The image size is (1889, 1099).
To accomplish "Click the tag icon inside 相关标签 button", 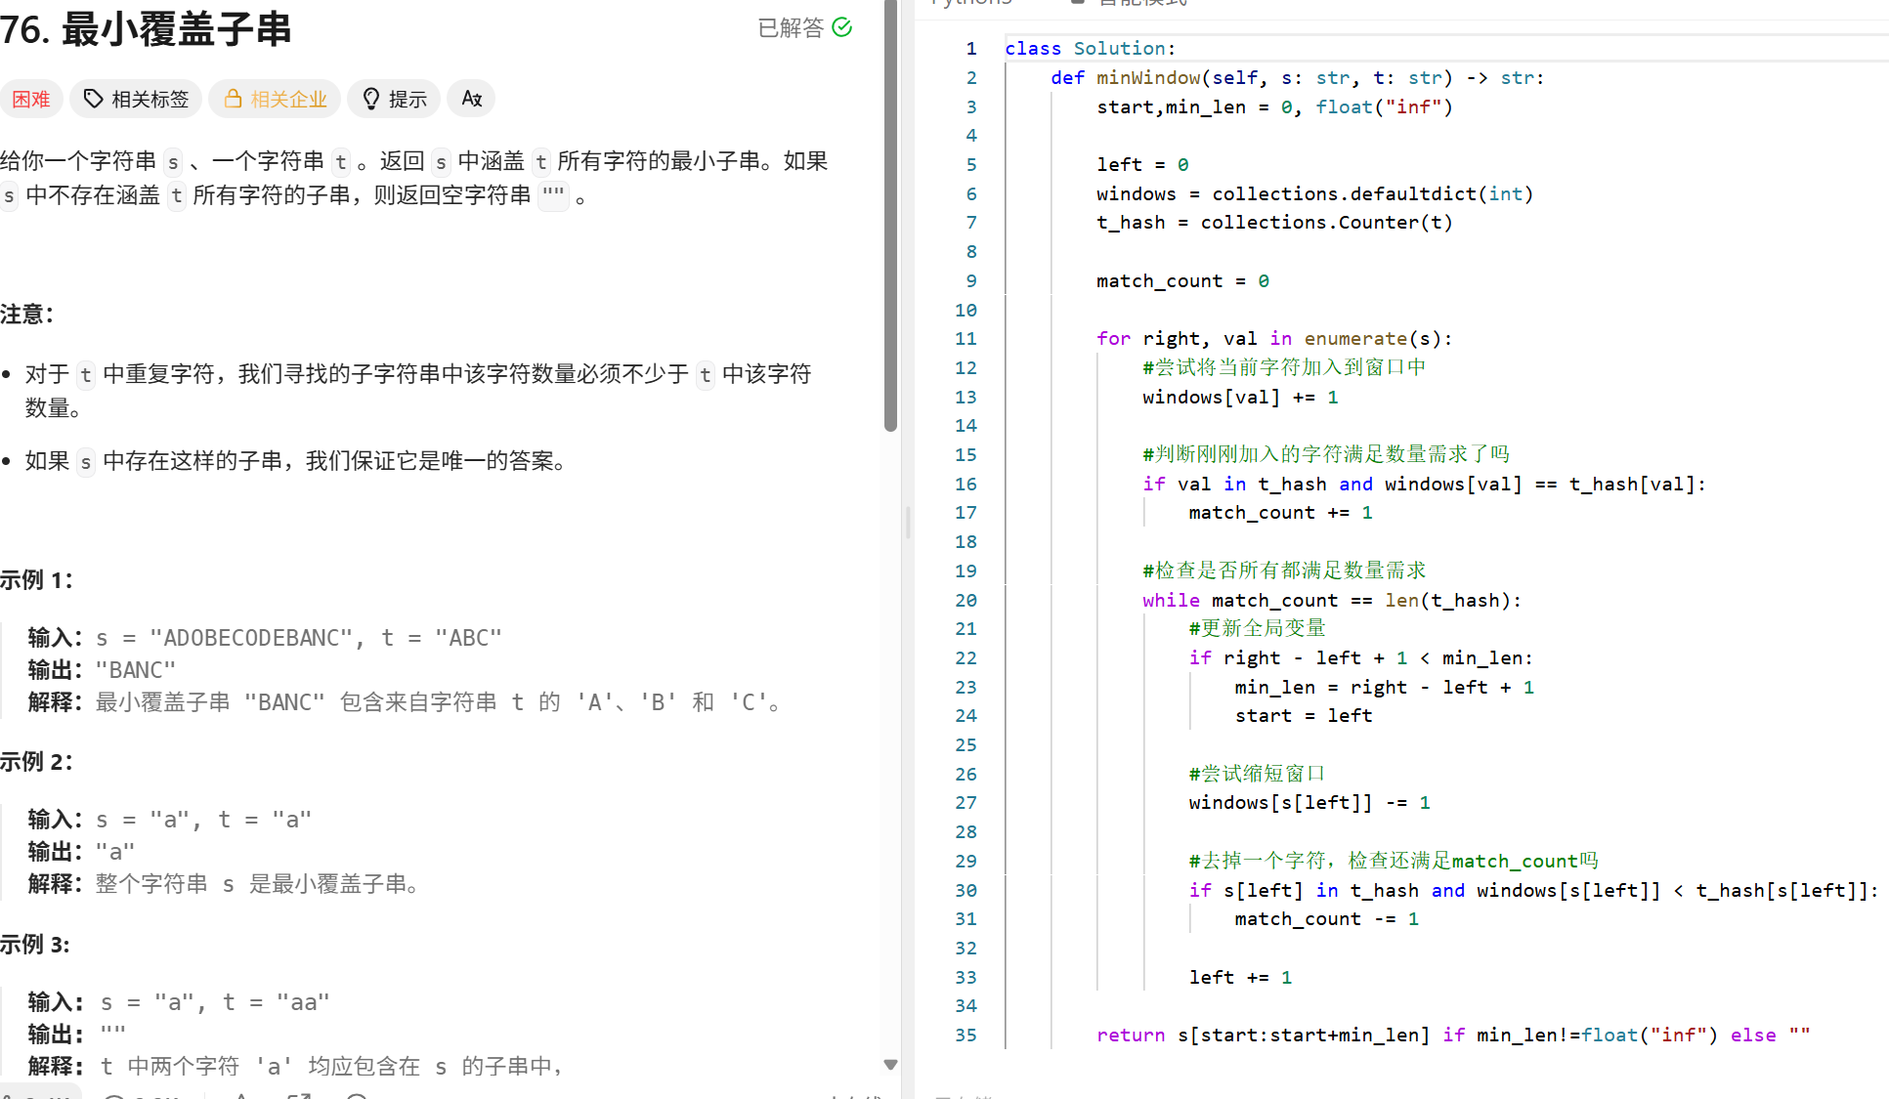I will click(x=93, y=98).
